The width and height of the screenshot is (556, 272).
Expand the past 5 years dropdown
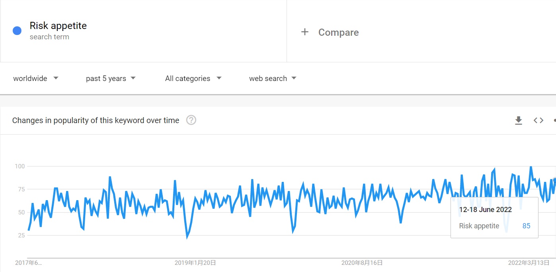coord(111,78)
